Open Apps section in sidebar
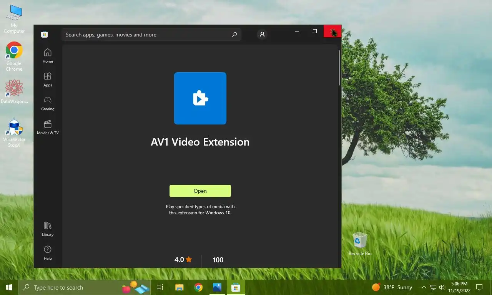 48,80
